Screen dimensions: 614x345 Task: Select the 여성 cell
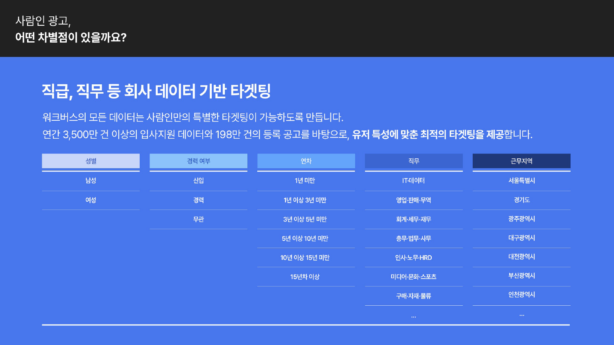click(91, 200)
